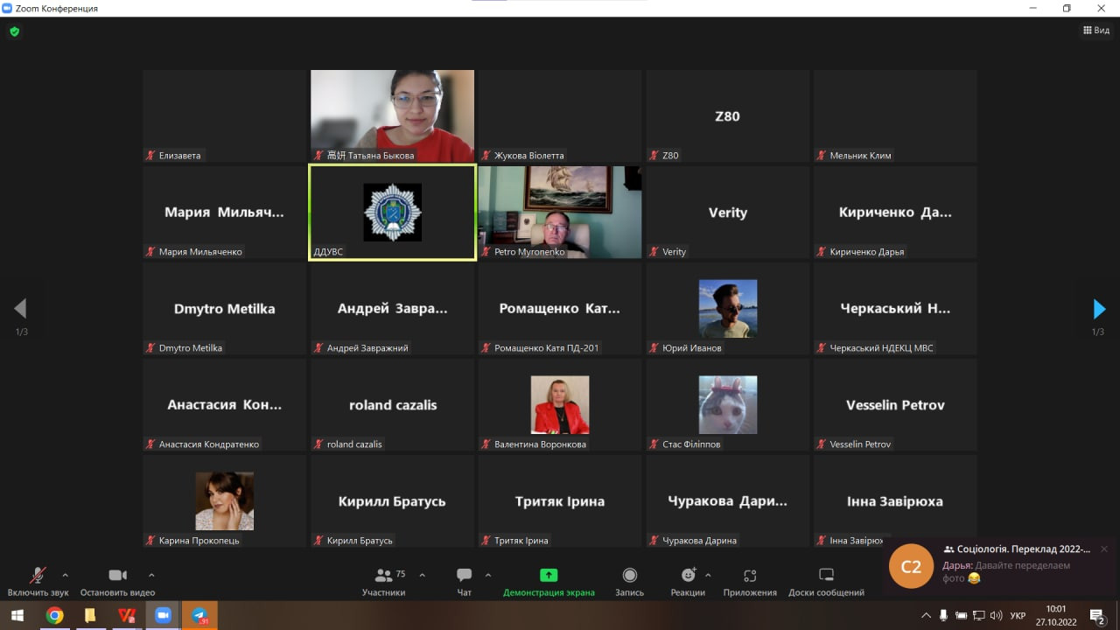Viewport: 1120px width, 630px height.
Task: Open the Реакции reactions menu
Action: coord(688,582)
